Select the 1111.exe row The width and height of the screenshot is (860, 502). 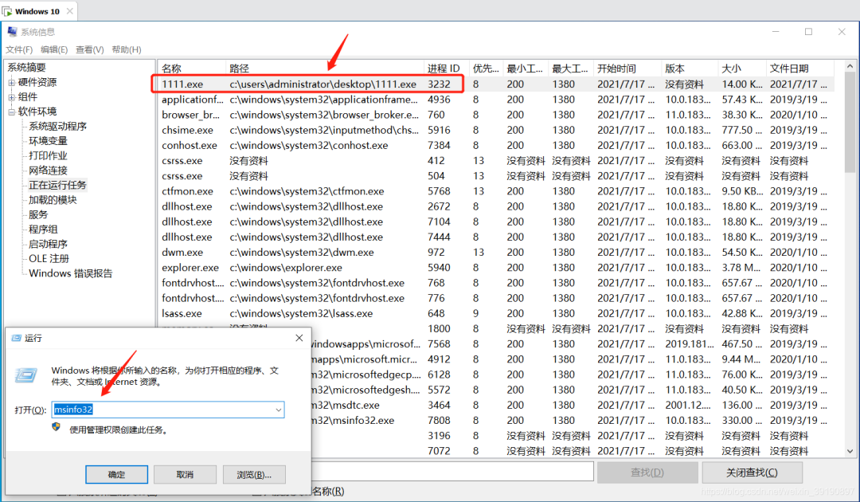pos(496,84)
